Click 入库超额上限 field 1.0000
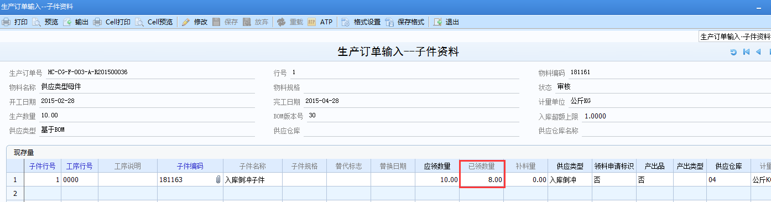The width and height of the screenshot is (771, 202). coord(676,116)
